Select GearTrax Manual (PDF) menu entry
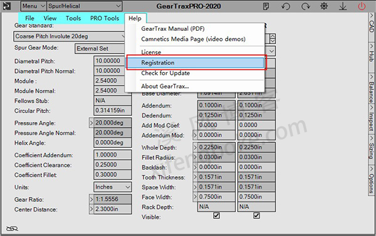Viewport: 376px width, 236px height. point(173,29)
